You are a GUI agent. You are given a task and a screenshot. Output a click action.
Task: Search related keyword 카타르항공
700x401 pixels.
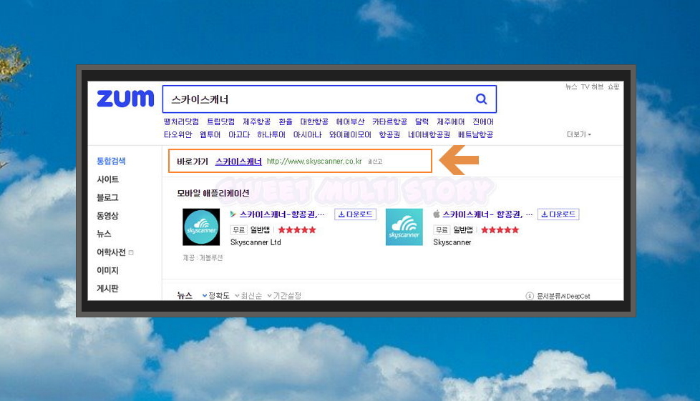click(390, 122)
